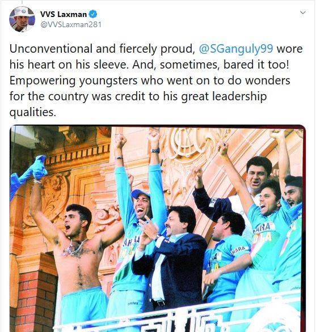
Task: Open VVS Laxman's profile avatar
Action: tap(22, 19)
